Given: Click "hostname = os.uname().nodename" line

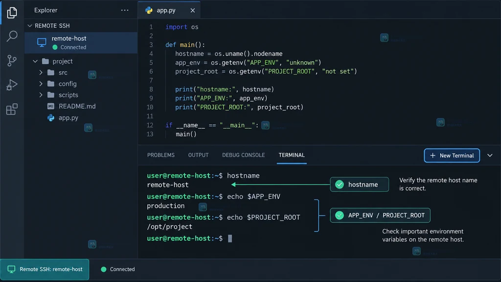Looking at the screenshot, I should click(x=229, y=54).
